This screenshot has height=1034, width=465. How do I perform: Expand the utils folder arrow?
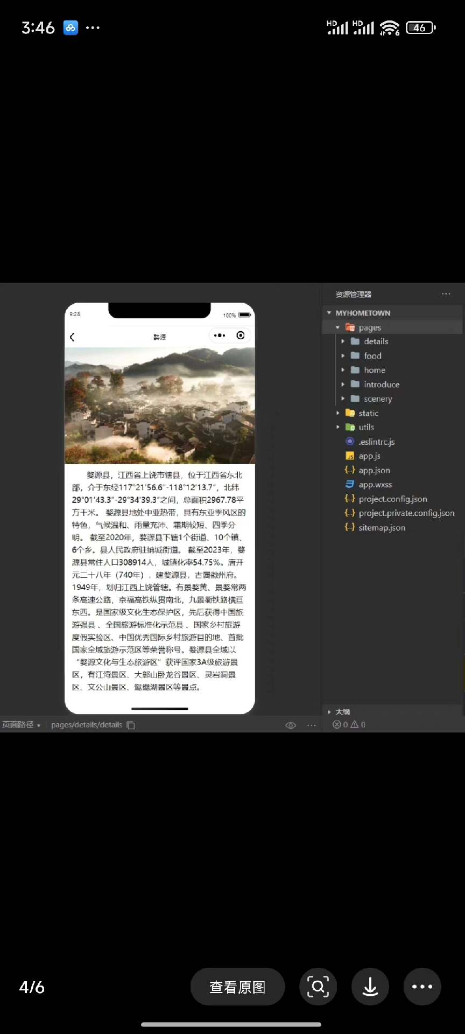click(337, 427)
